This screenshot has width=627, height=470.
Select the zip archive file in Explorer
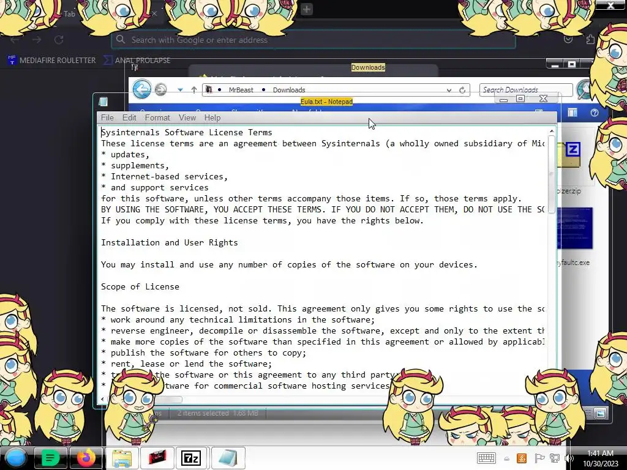(x=569, y=155)
